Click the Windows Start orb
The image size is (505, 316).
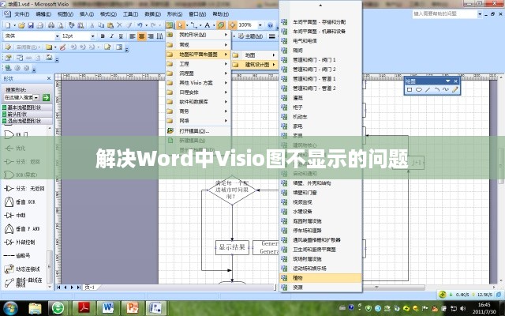(11, 308)
